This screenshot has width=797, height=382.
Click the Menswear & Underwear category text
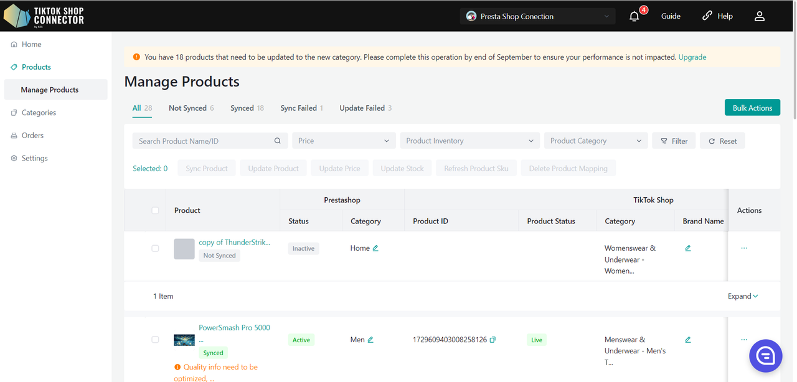coord(635,351)
